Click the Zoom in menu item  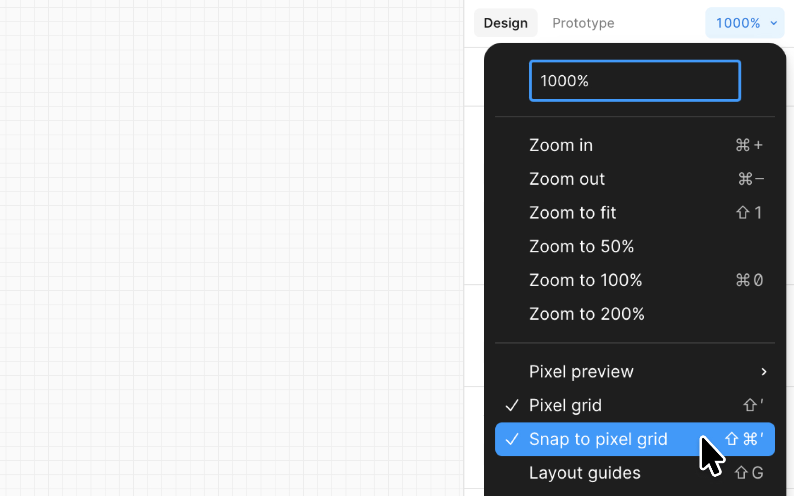tap(635, 145)
